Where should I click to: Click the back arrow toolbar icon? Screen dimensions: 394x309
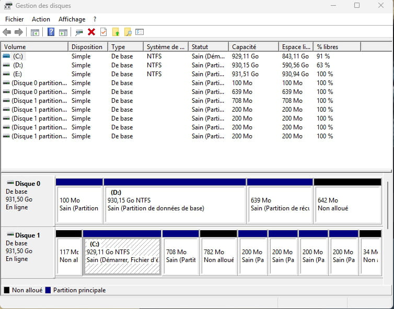pos(7,32)
